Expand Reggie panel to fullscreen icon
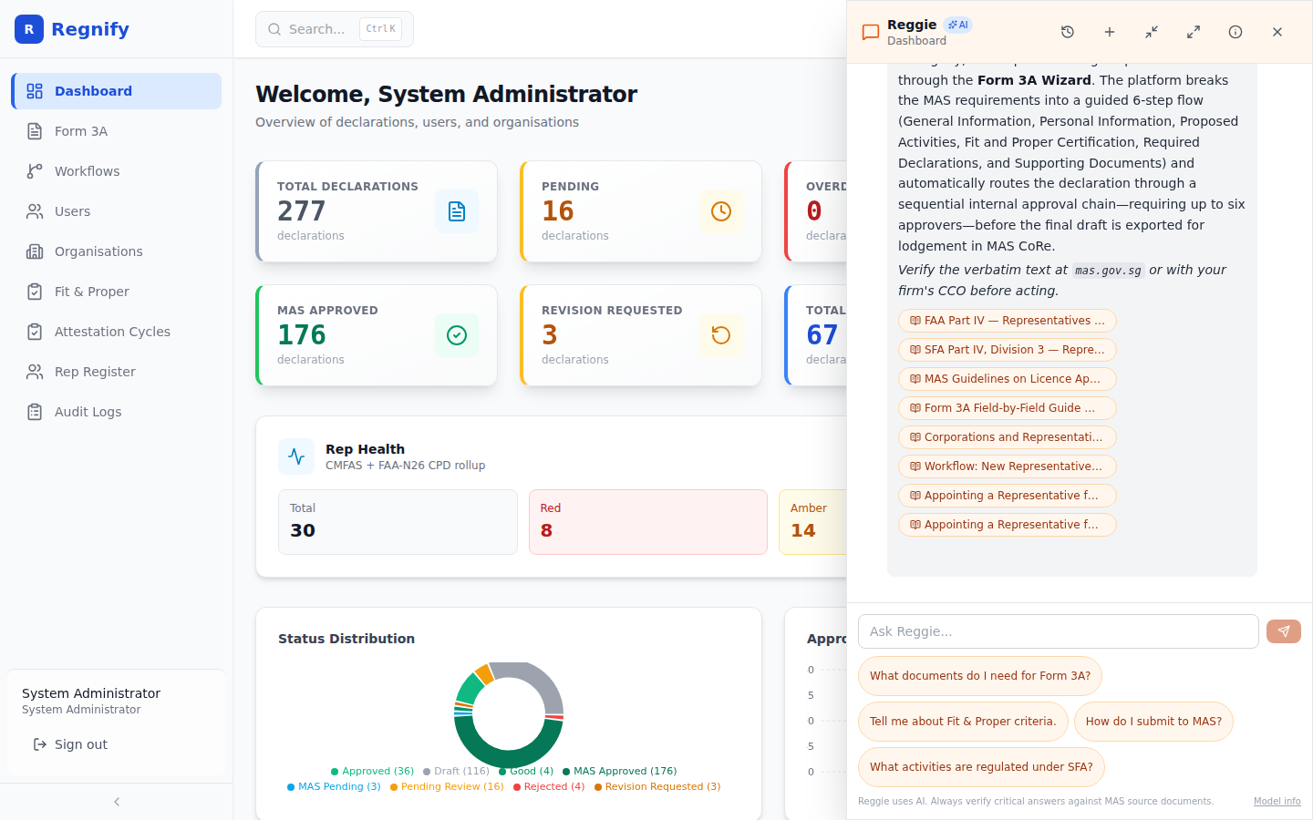This screenshot has width=1313, height=820. point(1194,32)
